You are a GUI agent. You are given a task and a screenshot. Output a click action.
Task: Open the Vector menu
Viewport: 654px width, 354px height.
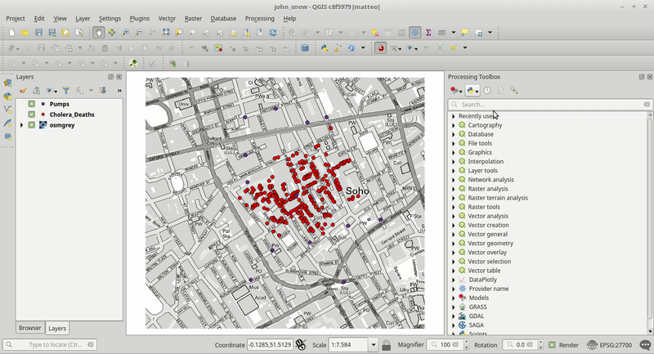167,18
